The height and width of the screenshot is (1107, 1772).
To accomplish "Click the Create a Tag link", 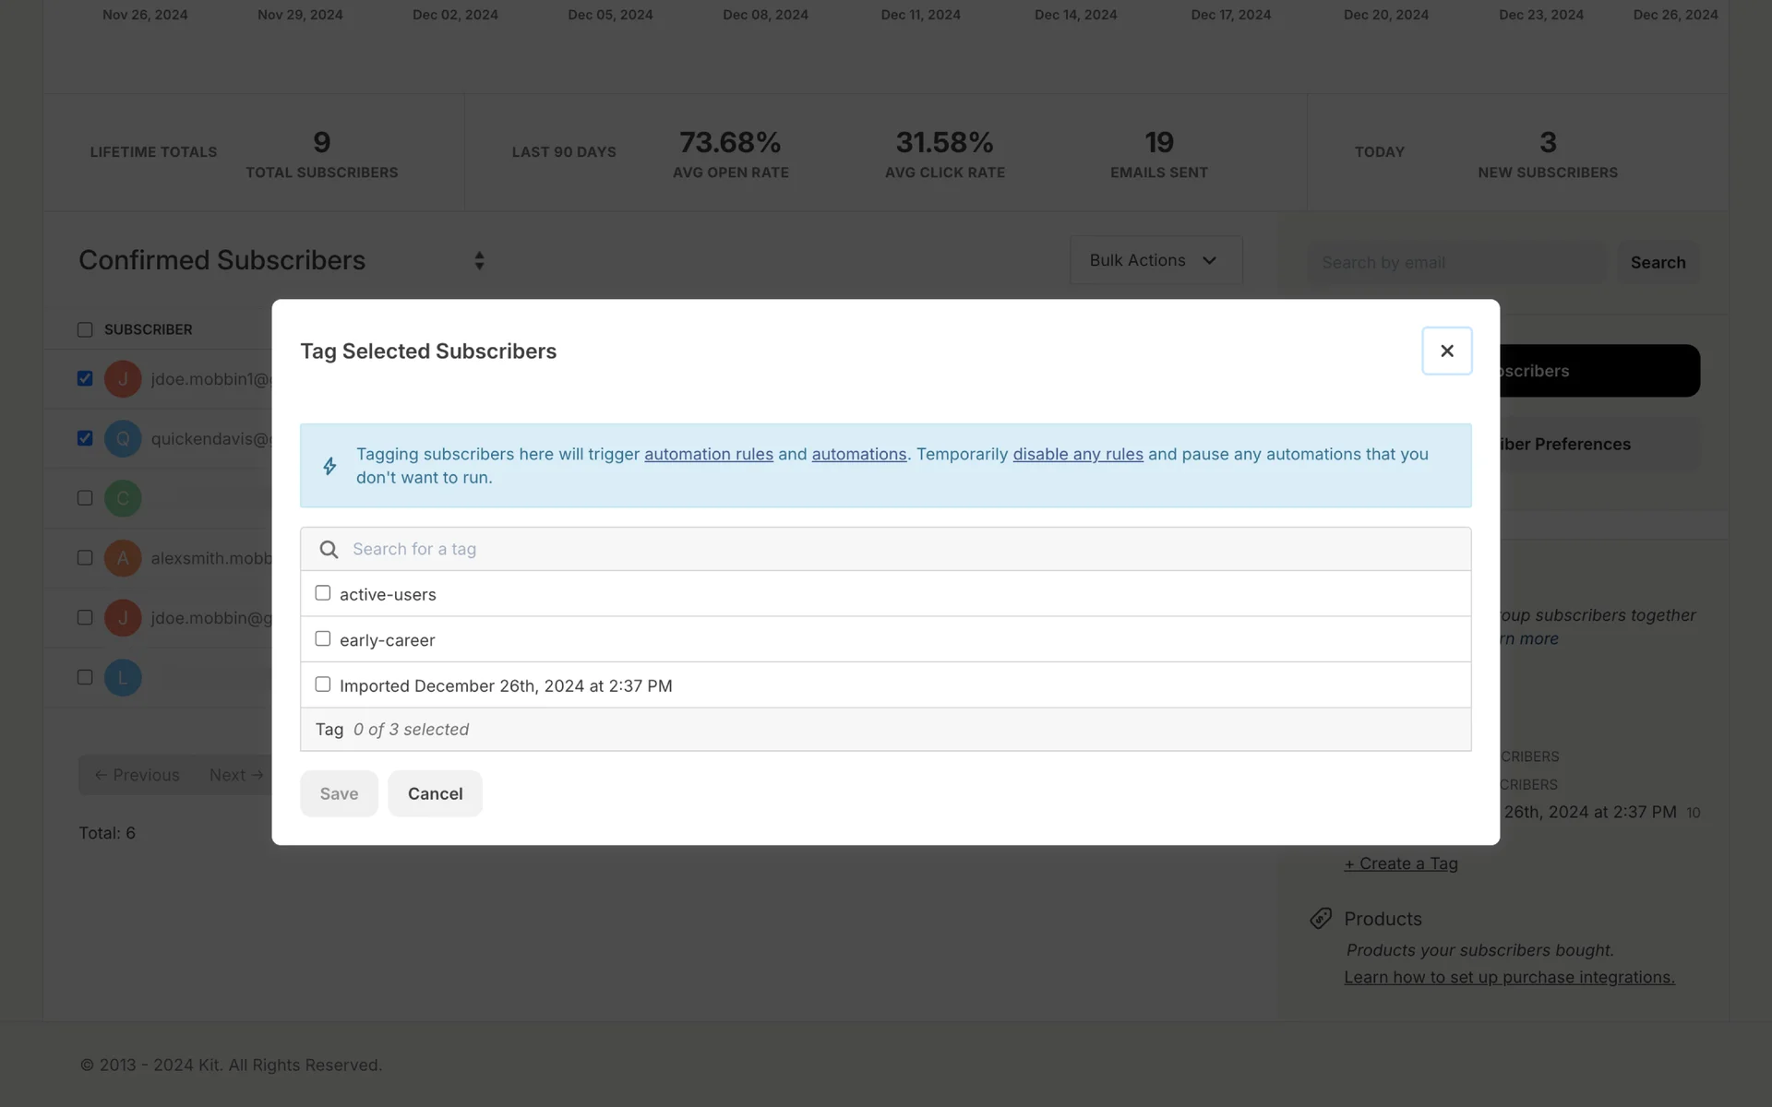I will [1400, 863].
